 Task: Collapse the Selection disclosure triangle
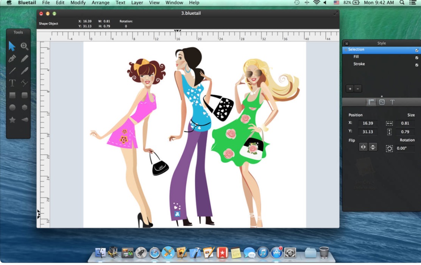coord(346,50)
